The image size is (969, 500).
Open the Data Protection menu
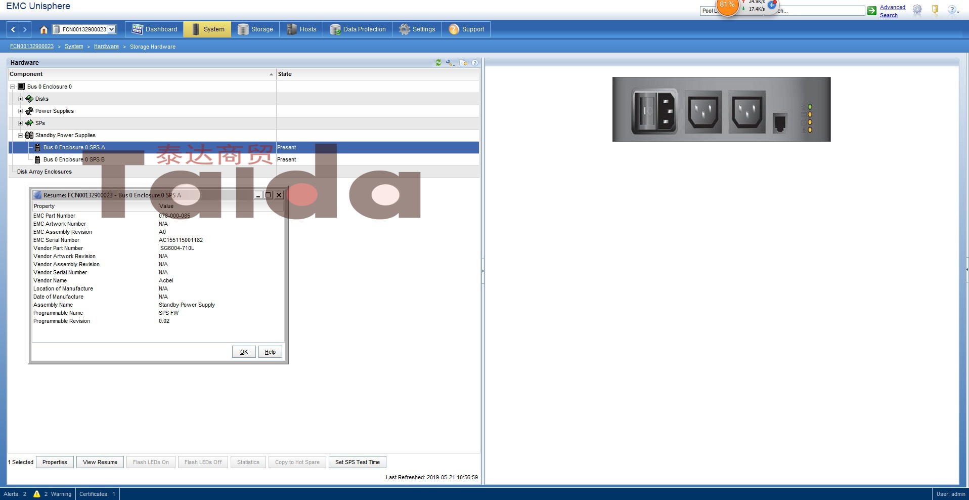click(358, 29)
